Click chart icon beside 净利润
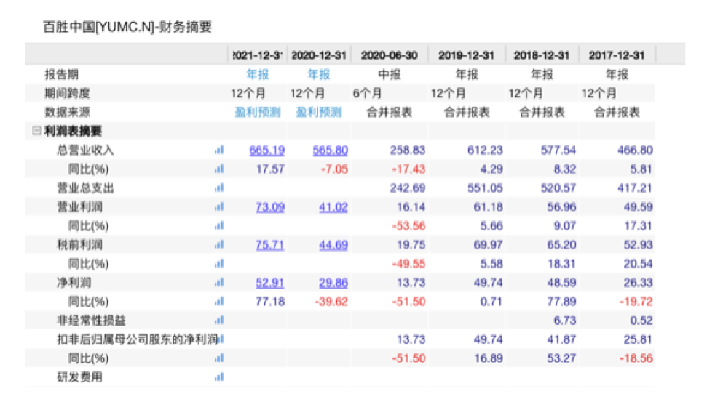Viewport: 723px width, 402px height. point(218,283)
